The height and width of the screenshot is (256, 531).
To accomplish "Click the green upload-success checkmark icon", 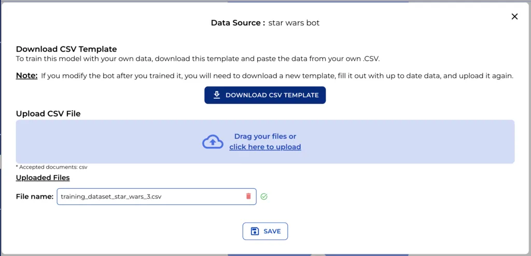I will tap(264, 197).
